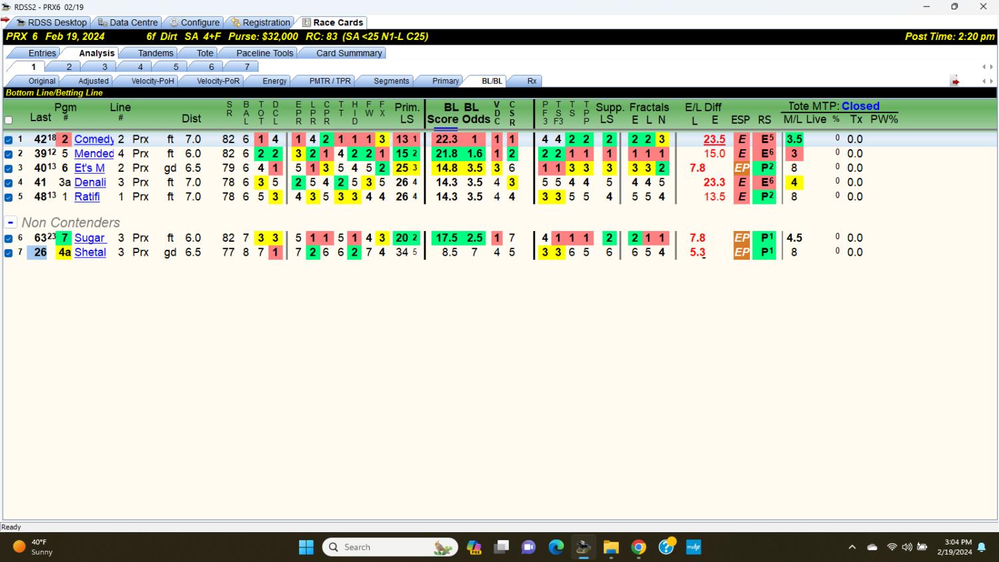The image size is (999, 562).
Task: Click the myhp app icon in the taskbar
Action: click(694, 547)
